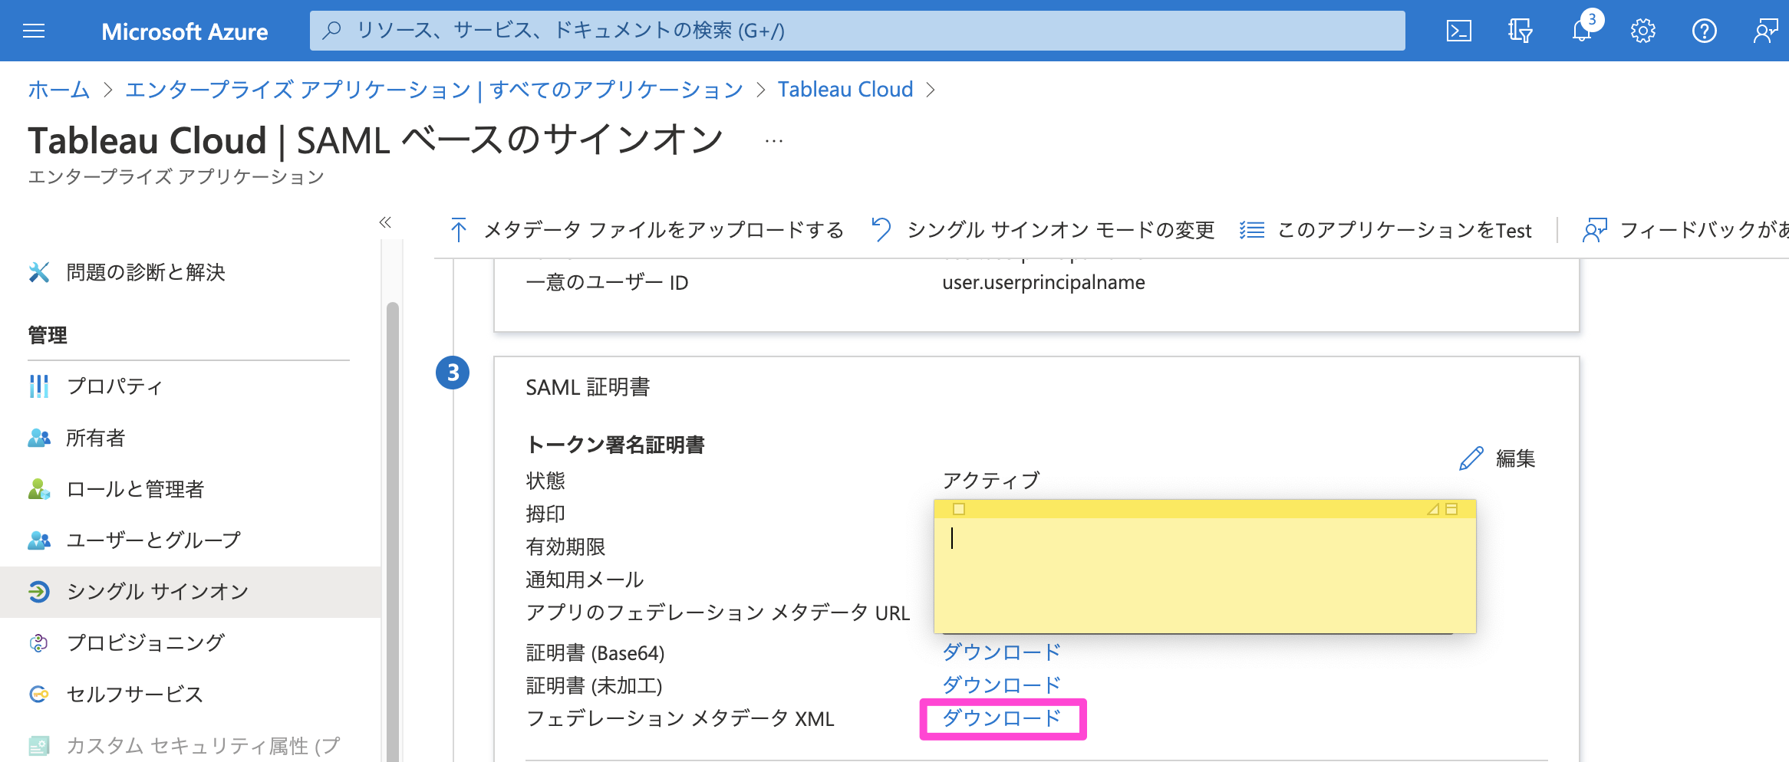The width and height of the screenshot is (1789, 762).
Task: Switch to the プロビジョニング section
Action: (x=145, y=642)
